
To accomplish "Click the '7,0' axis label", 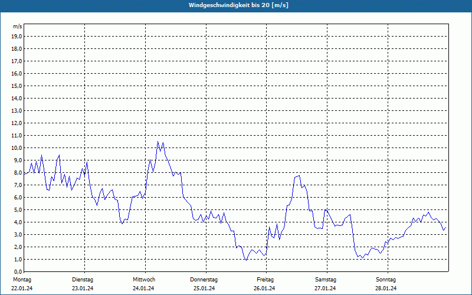I will click(x=18, y=185).
